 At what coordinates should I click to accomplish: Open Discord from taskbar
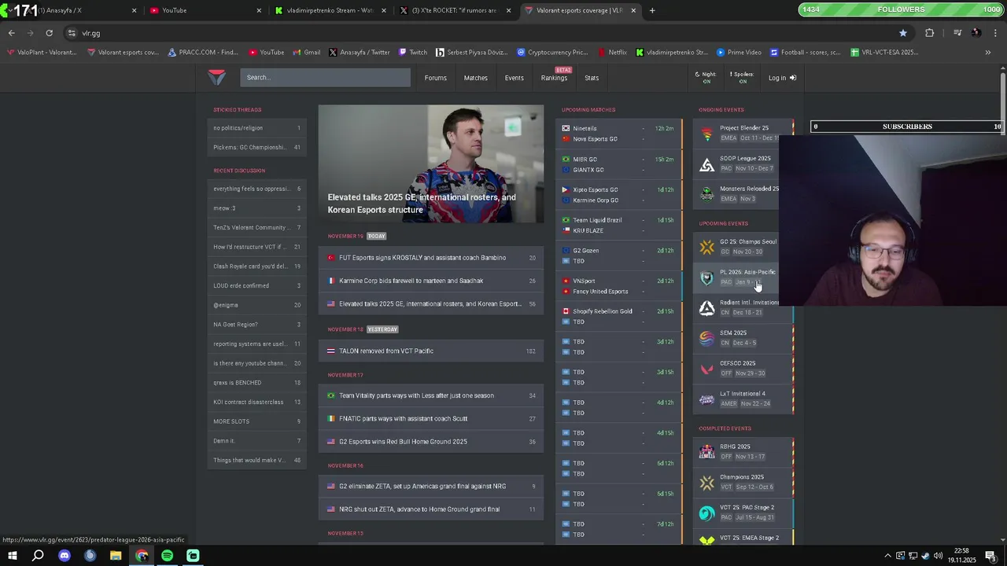pyautogui.click(x=65, y=556)
